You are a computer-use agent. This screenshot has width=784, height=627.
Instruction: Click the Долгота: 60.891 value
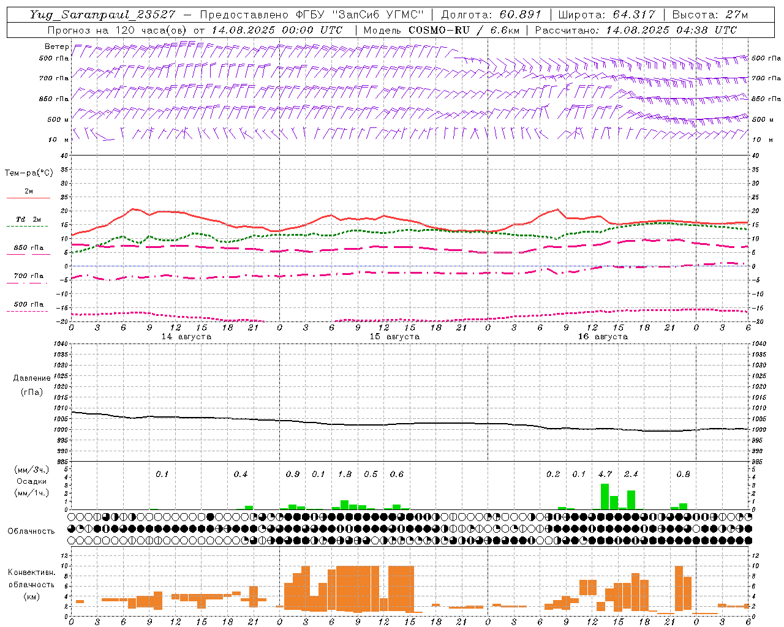(491, 15)
